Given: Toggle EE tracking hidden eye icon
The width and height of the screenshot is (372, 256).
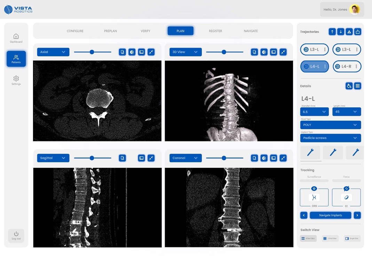Looking at the screenshot, I should click(346, 188).
